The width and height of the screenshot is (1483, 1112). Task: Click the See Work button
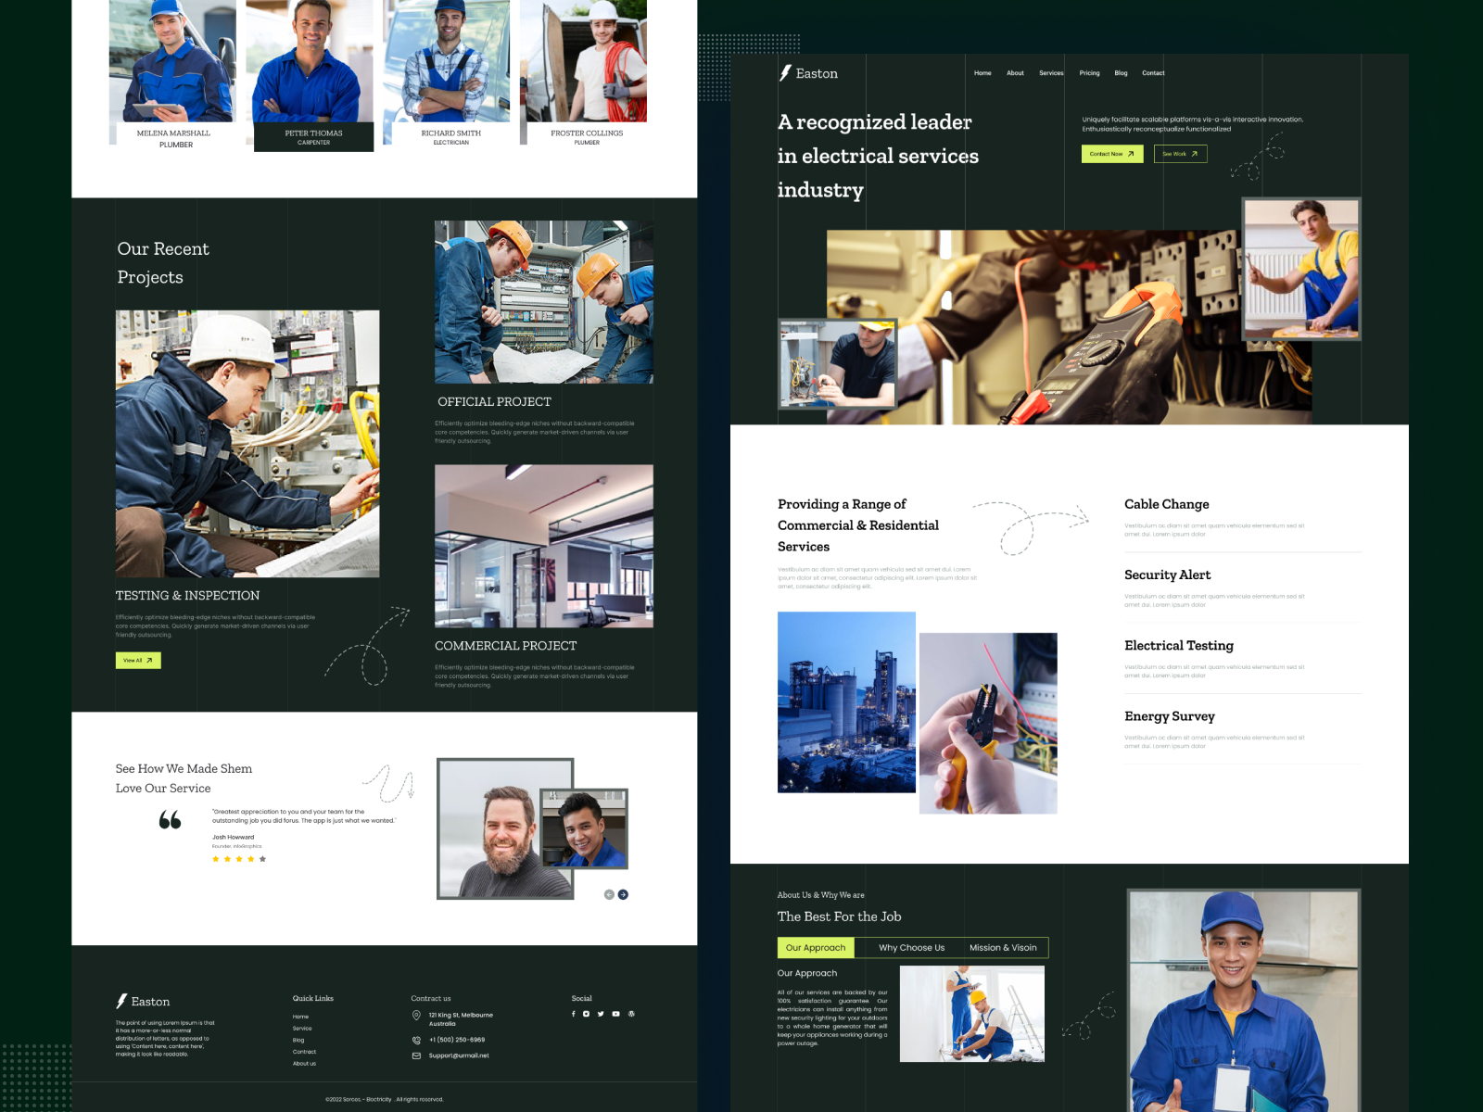click(x=1180, y=154)
